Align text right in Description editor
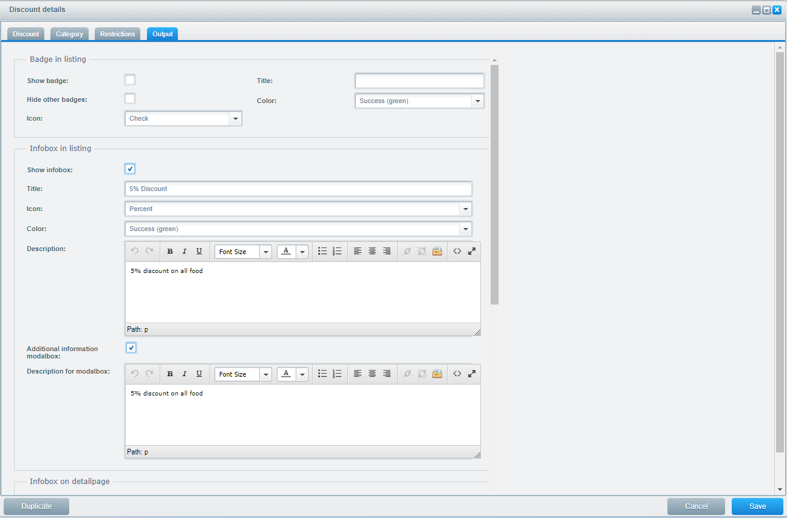Screen dimensions: 787x518 click(387, 252)
